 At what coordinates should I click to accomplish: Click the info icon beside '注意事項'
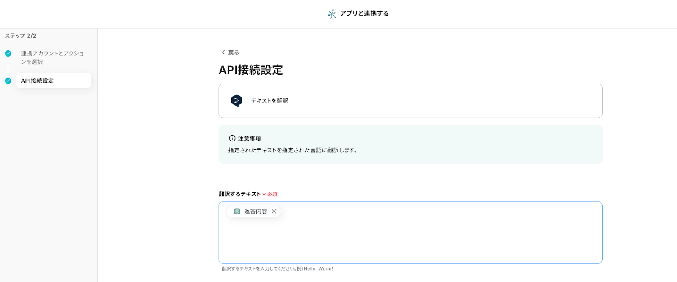click(232, 138)
